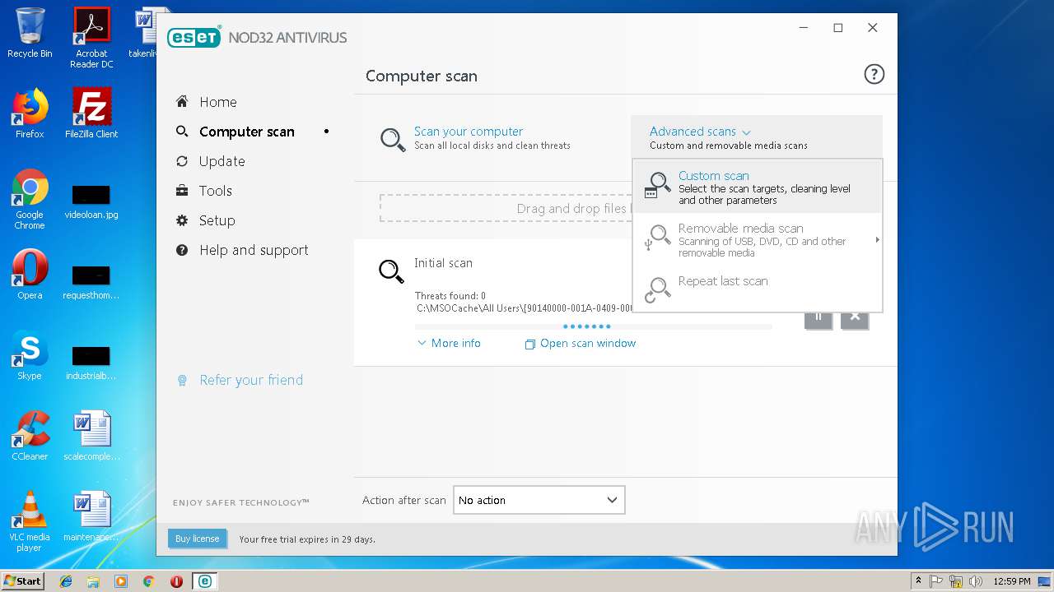Show hidden tray icons arrow

[918, 581]
